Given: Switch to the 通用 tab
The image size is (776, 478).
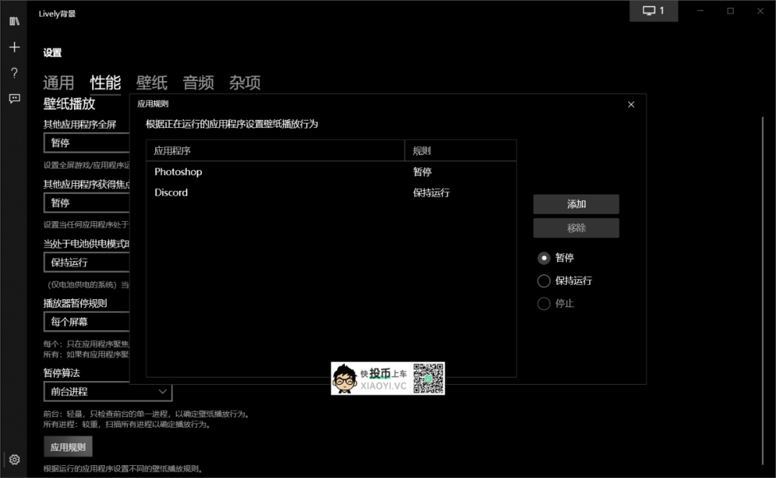Looking at the screenshot, I should tap(58, 83).
